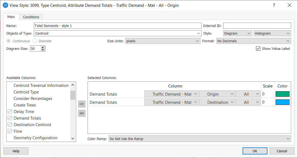Click the chart icon beside Delay Time

coord(10,112)
